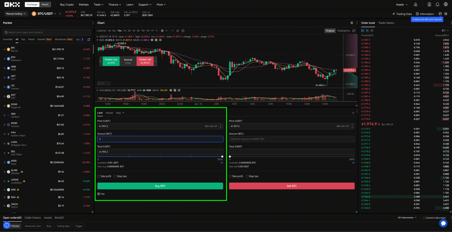Favorite BTC with its star icon
The height and width of the screenshot is (232, 452).
pyautogui.click(x=4, y=49)
